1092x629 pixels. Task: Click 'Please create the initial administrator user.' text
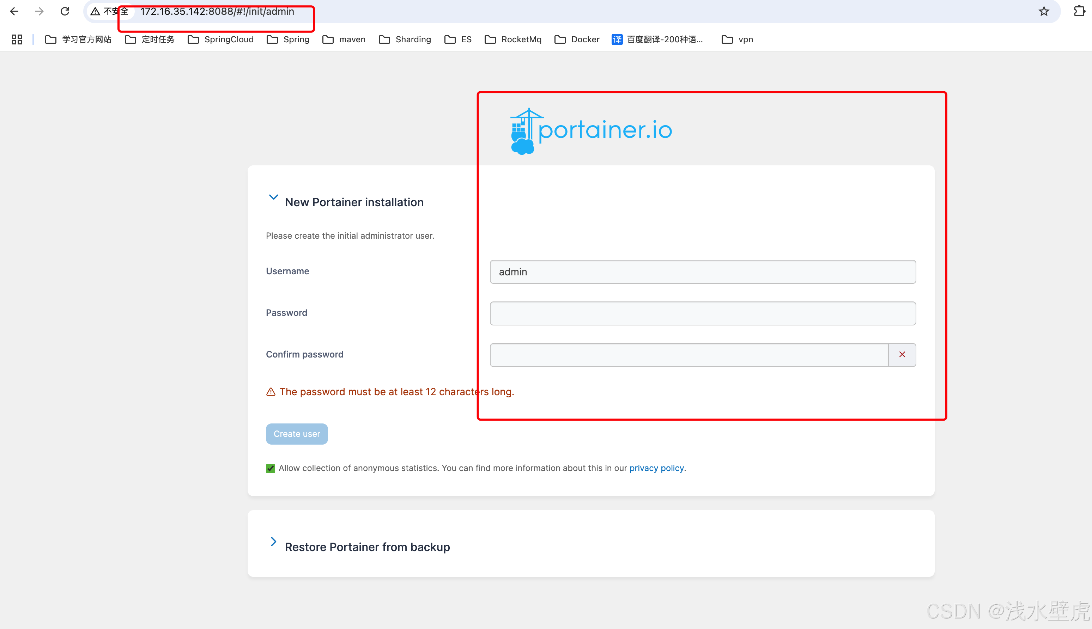pyautogui.click(x=350, y=236)
